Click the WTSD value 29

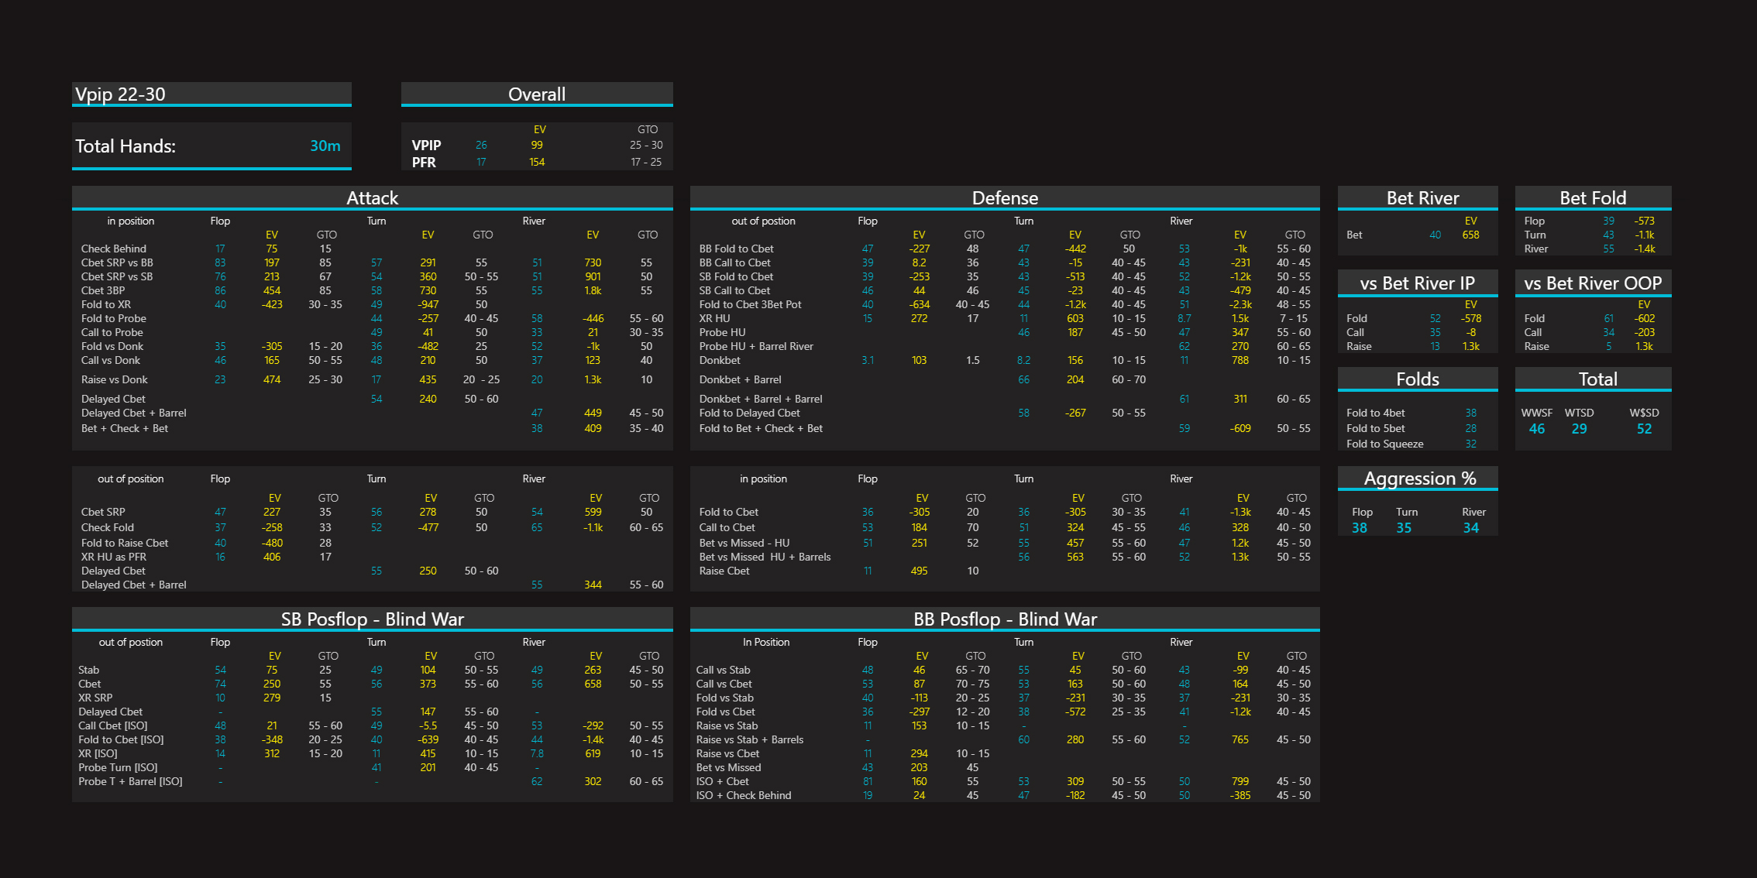pos(1579,429)
